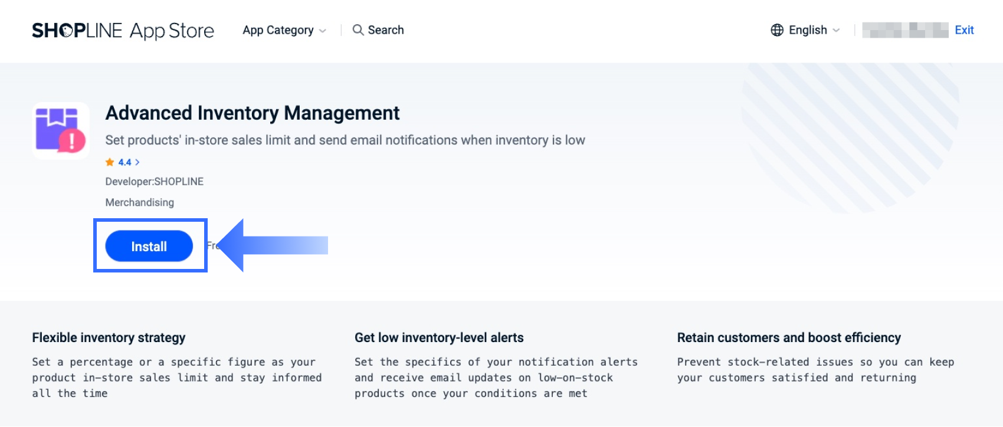Viewport: 1003px width, 427px height.
Task: Click the search magnifier icon
Action: click(x=358, y=30)
